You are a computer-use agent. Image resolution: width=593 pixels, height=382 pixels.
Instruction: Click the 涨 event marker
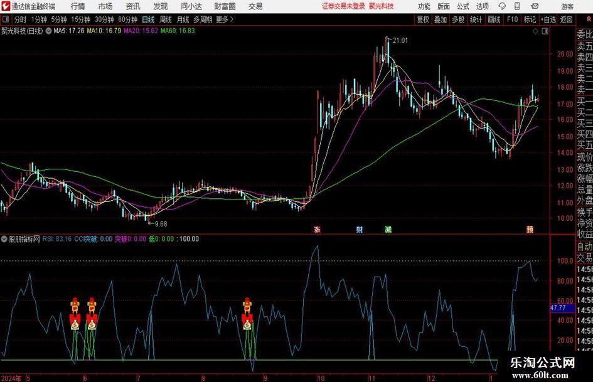(318, 229)
